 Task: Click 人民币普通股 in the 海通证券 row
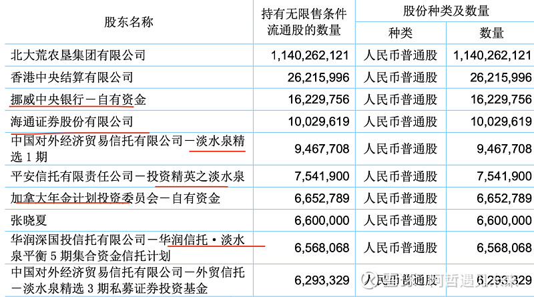tap(400, 121)
